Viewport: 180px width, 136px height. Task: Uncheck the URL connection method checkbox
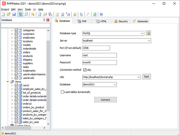click(85, 70)
